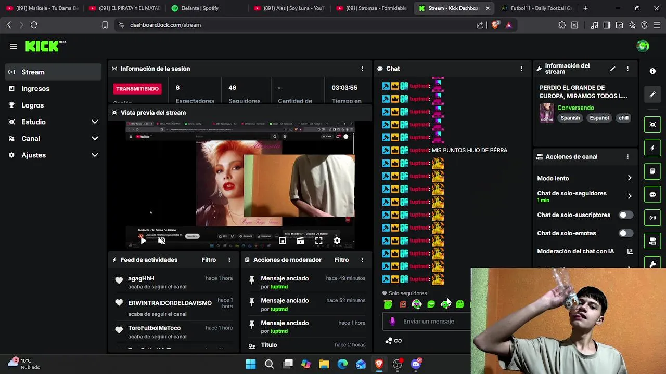Viewport: 666px width, 374px height.
Task: Open Feed de actividades Filtro
Action: pos(209,260)
